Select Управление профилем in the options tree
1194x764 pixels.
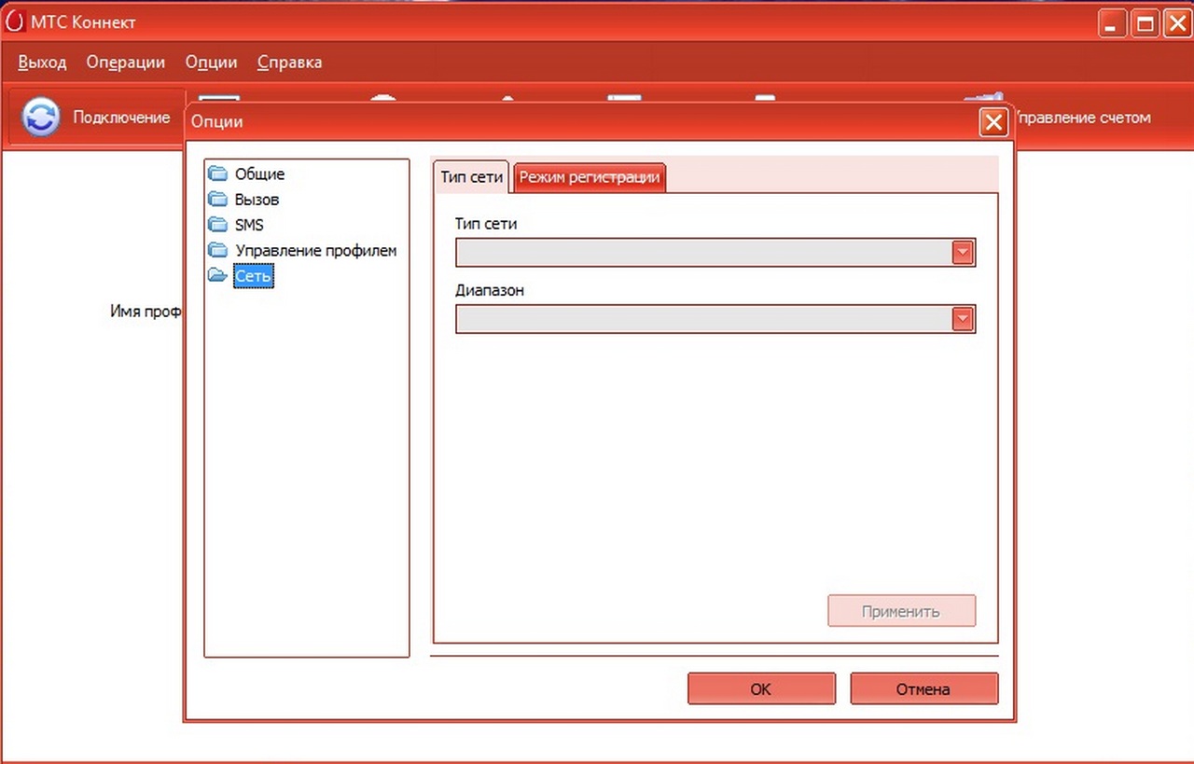click(x=315, y=250)
